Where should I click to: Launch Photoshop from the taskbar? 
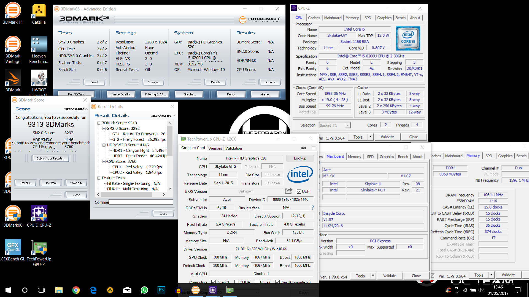(x=161, y=290)
